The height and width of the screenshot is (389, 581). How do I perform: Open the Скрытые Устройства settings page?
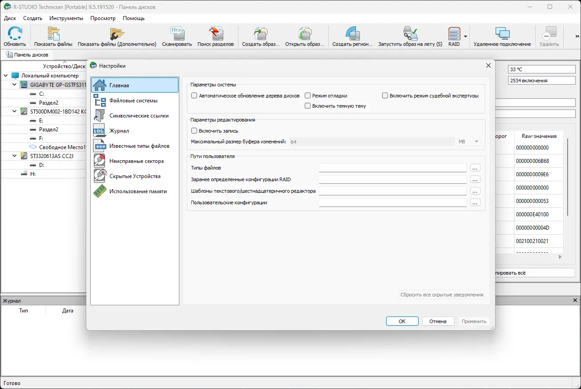coord(134,176)
